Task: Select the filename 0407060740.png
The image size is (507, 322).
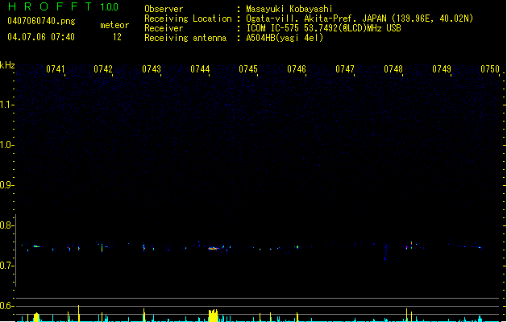Action: point(41,21)
